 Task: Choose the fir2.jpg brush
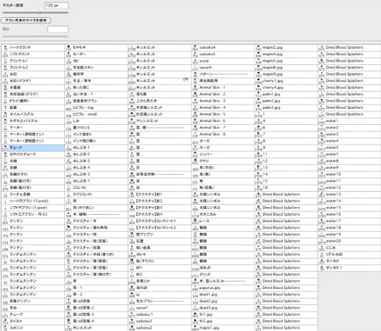tap(223, 321)
